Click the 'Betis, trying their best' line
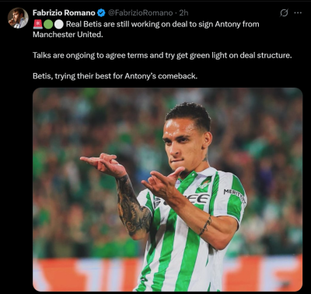The height and width of the screenshot is (294, 311). [x=115, y=76]
